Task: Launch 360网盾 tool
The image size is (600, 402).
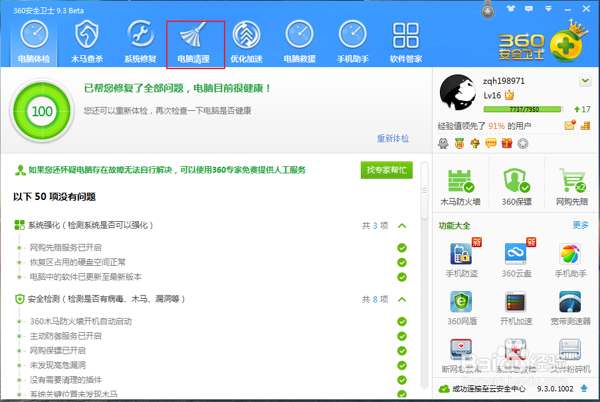Action: point(462,308)
